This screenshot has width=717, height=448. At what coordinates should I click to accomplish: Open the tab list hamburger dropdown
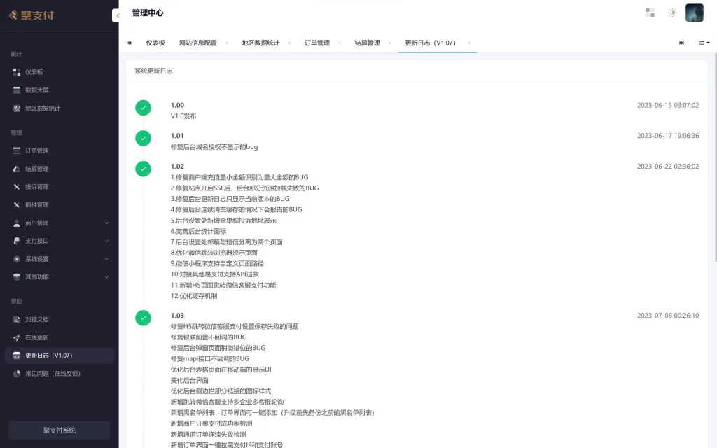704,43
